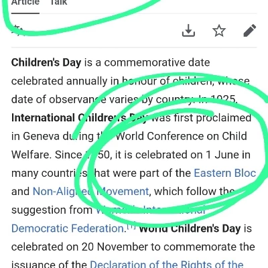The width and height of the screenshot is (268, 268).
Task: Switch to the Talk tab
Action: [58, 3]
